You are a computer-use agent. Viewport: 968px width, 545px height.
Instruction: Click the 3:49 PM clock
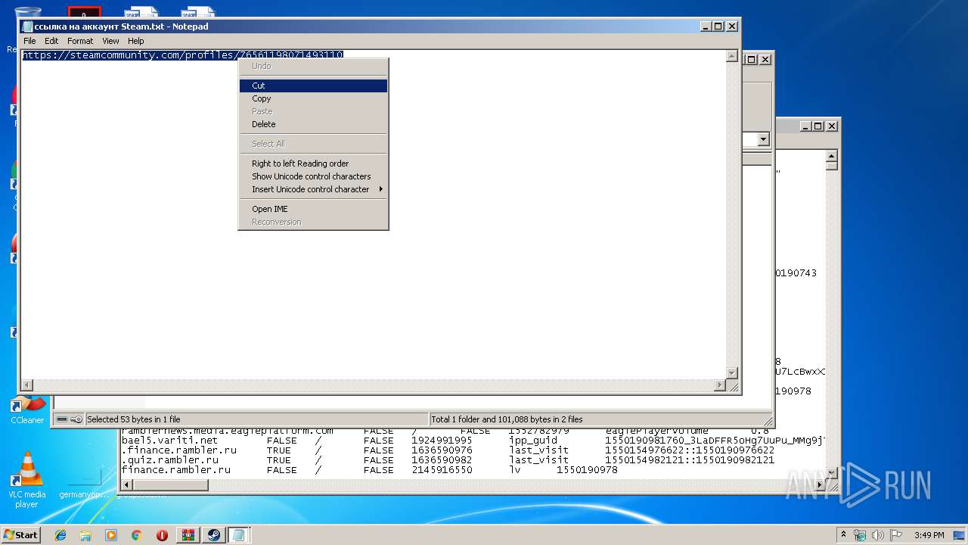click(929, 535)
